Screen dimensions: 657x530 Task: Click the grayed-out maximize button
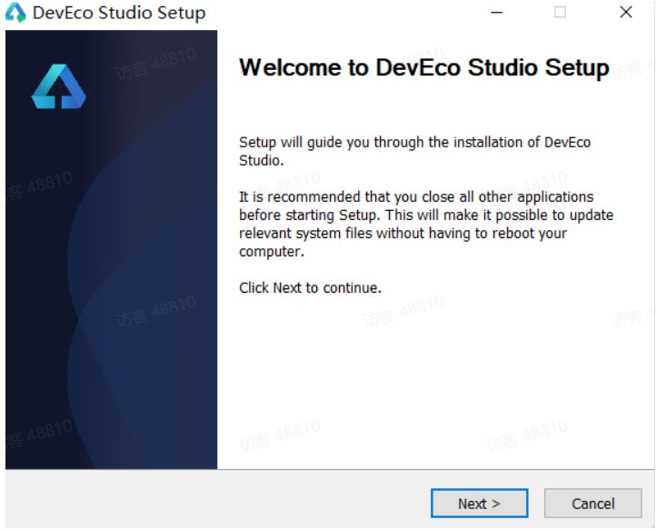pos(560,13)
